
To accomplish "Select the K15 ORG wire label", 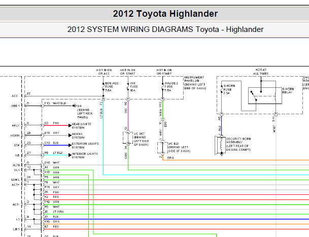I will point(52,222).
